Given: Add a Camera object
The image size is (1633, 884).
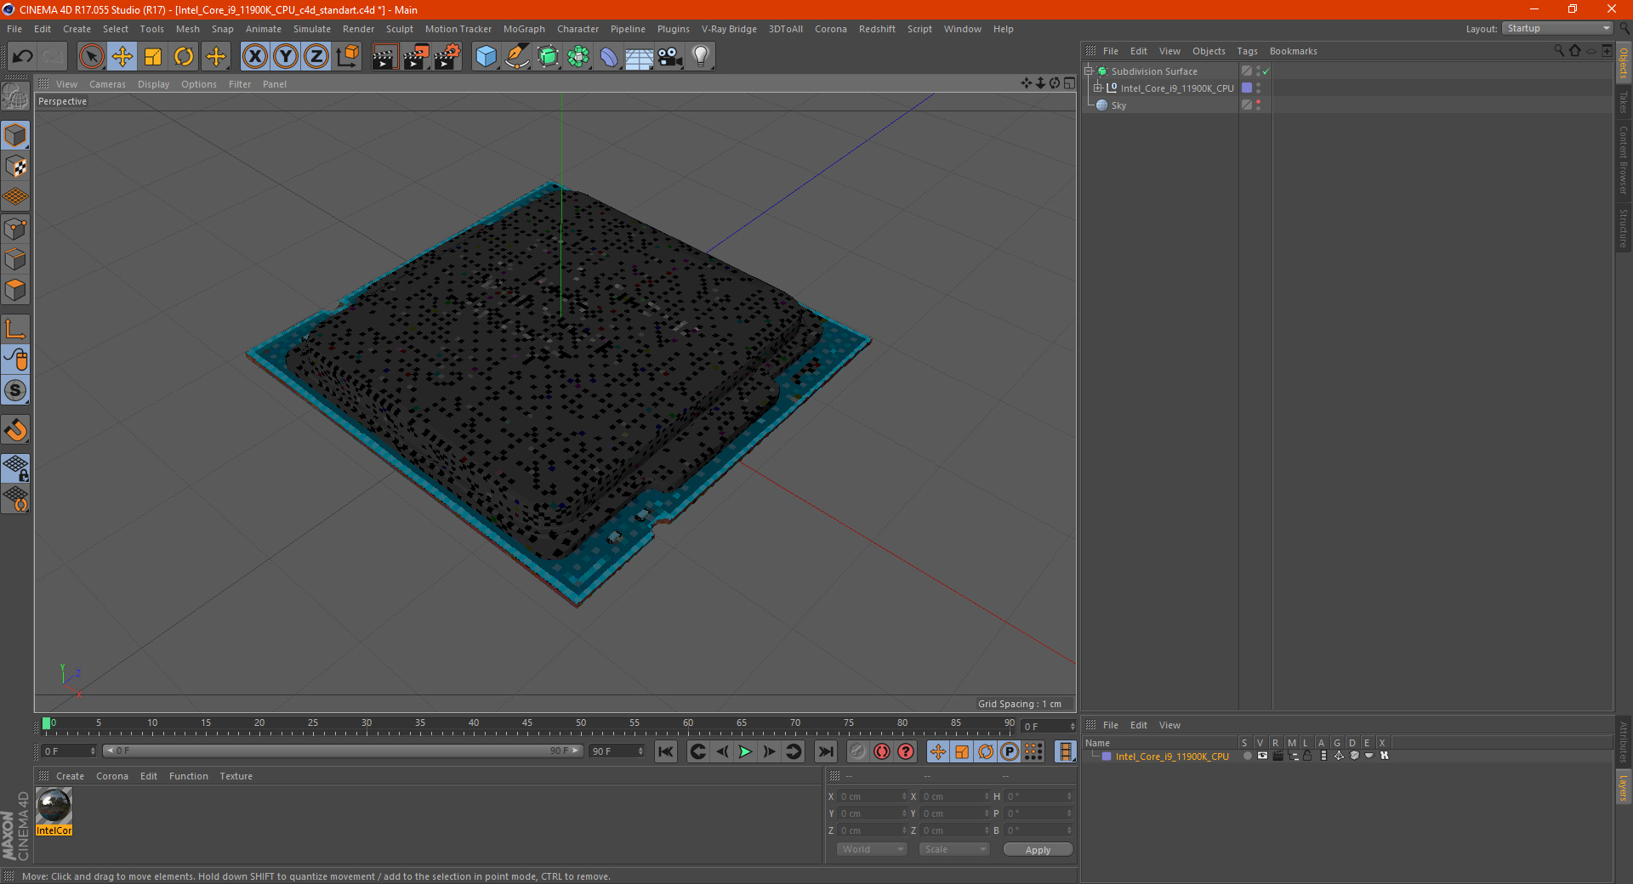Looking at the screenshot, I should point(670,57).
